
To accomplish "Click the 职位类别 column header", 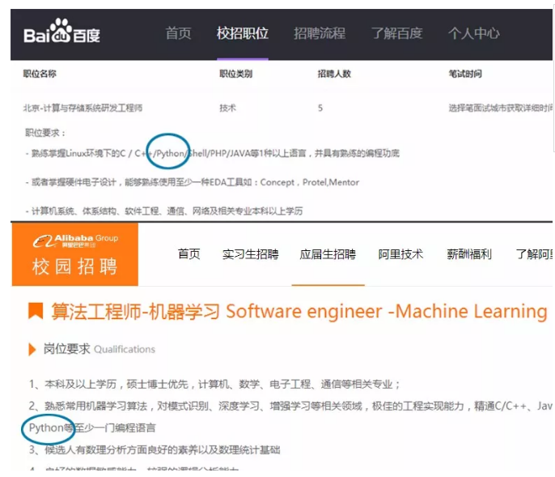I will tap(235, 74).
